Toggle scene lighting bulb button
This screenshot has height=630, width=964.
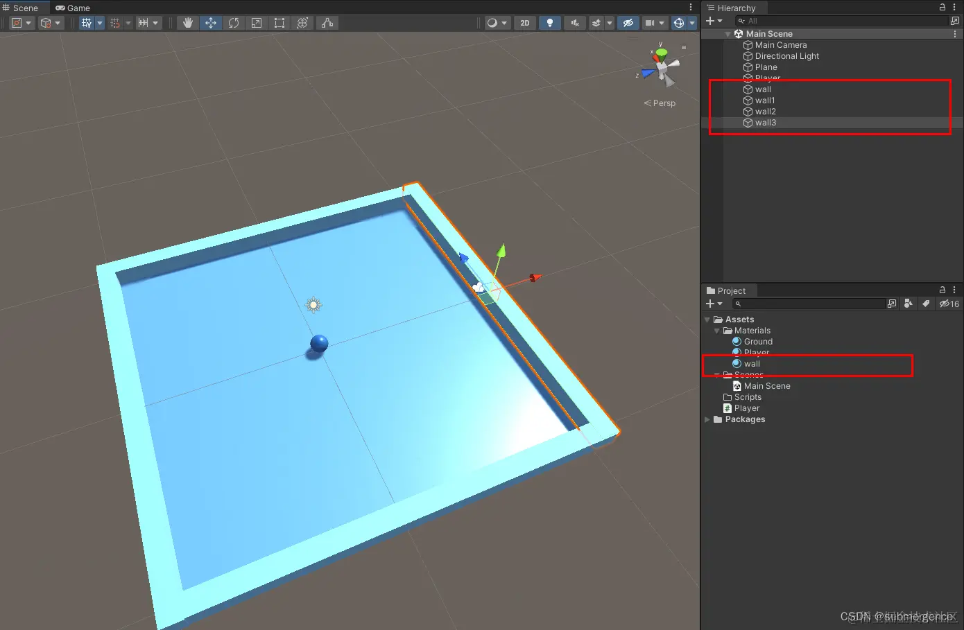550,23
